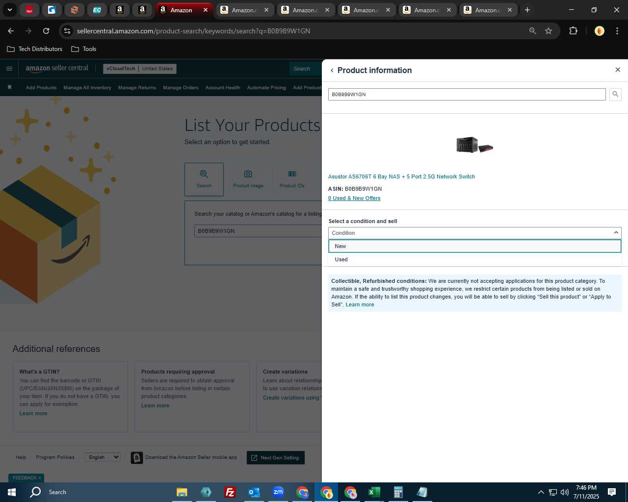Open the tab search dropdown arrow
This screenshot has width=628, height=502.
(9, 10)
